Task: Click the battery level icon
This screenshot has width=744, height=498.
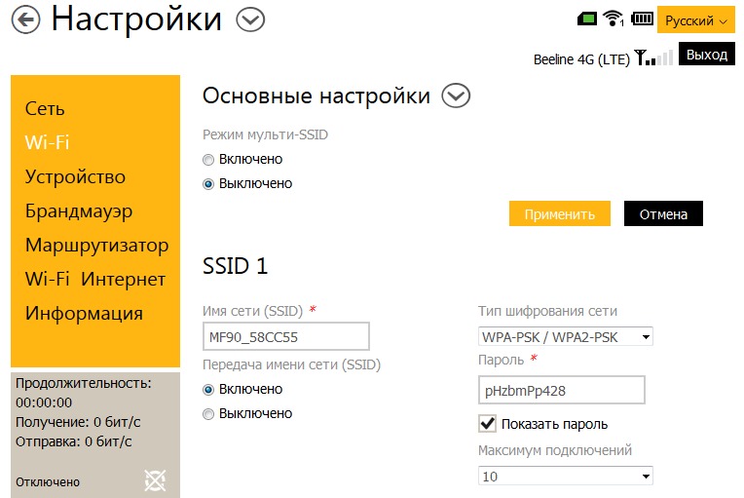Action: (642, 19)
